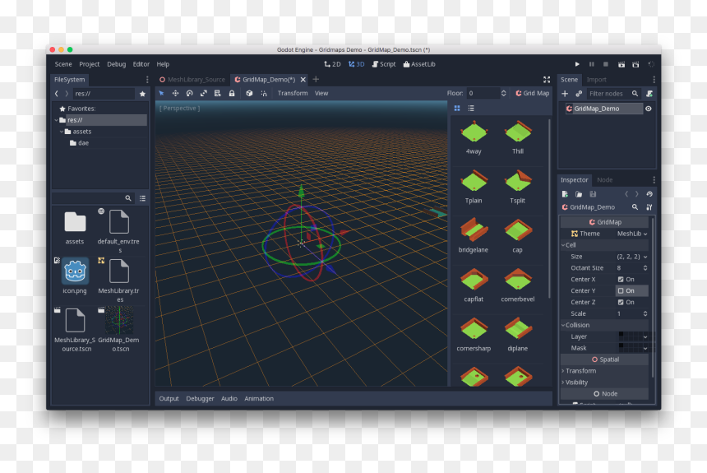Open the Grid Map menu button
Viewport: 707px width, 473px height.
533,93
